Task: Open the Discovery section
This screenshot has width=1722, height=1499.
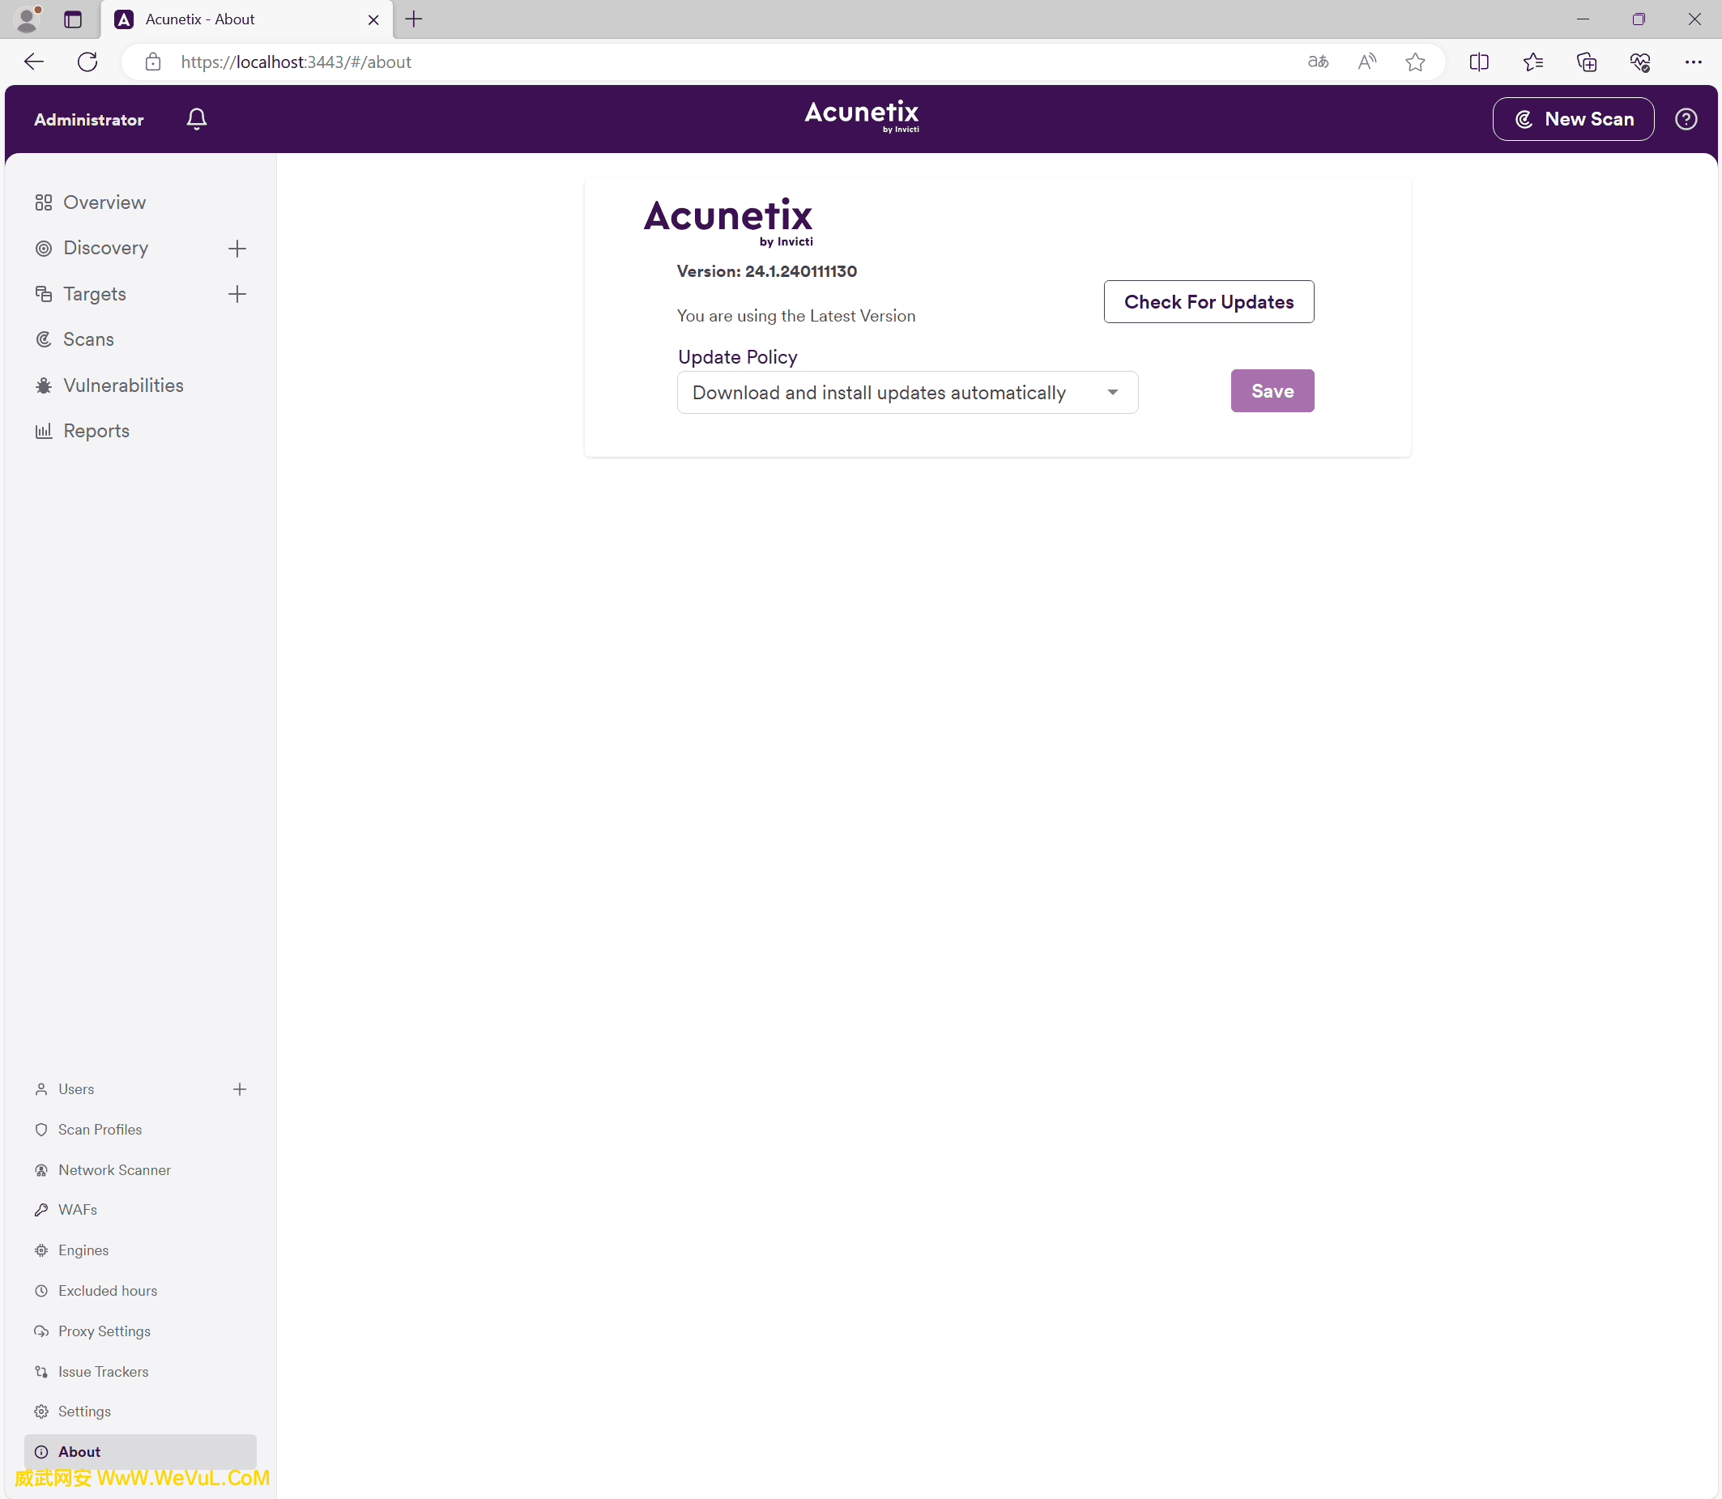Action: click(92, 249)
